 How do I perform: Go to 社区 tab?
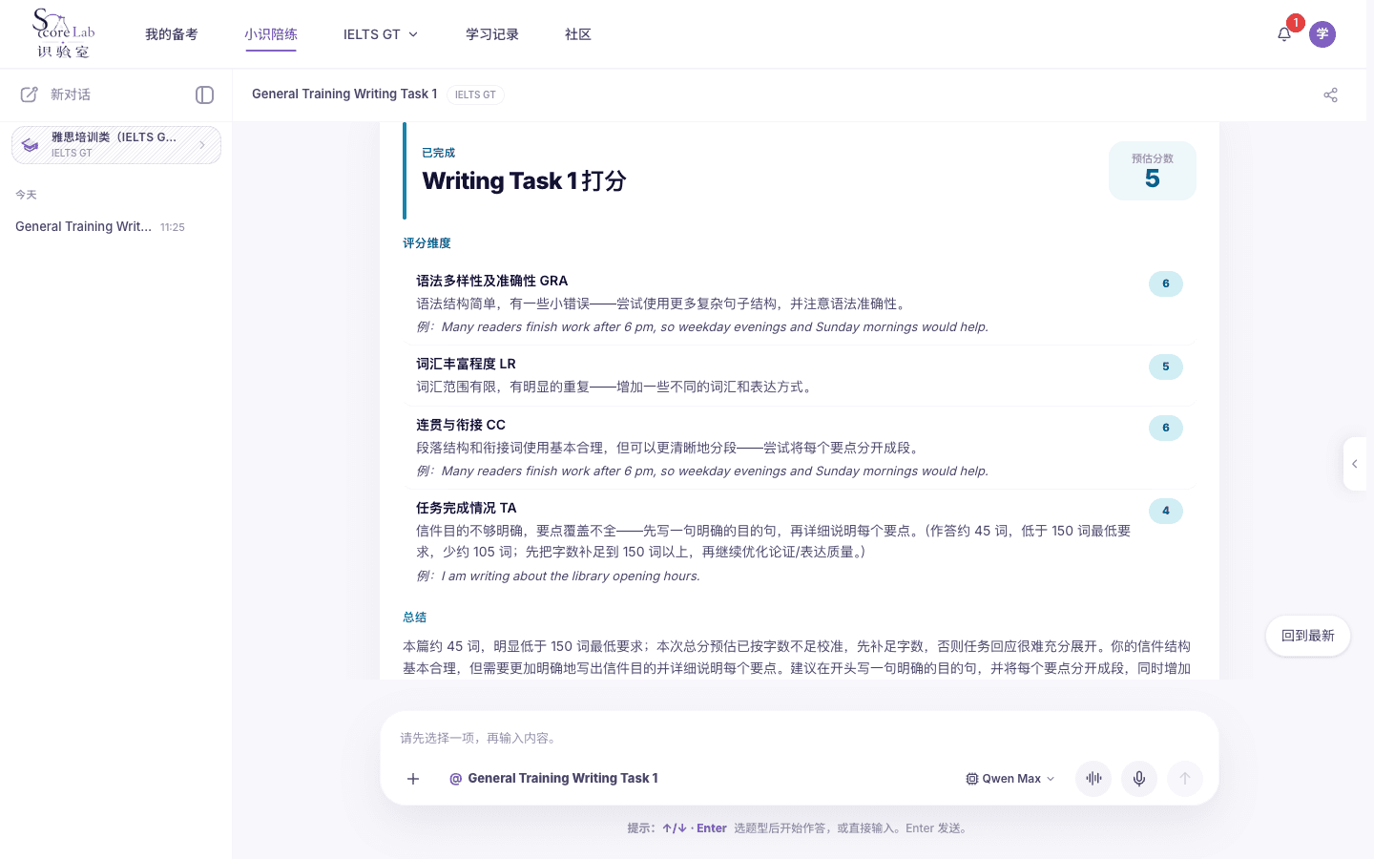[x=578, y=34]
